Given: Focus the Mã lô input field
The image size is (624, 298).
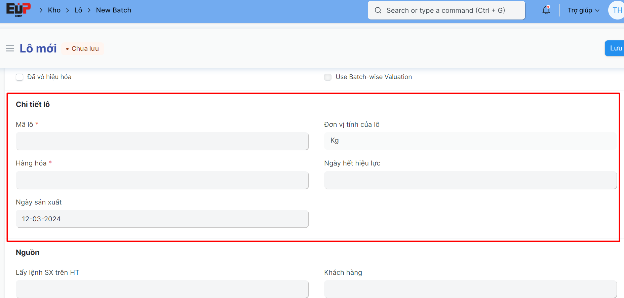Looking at the screenshot, I should 162,141.
